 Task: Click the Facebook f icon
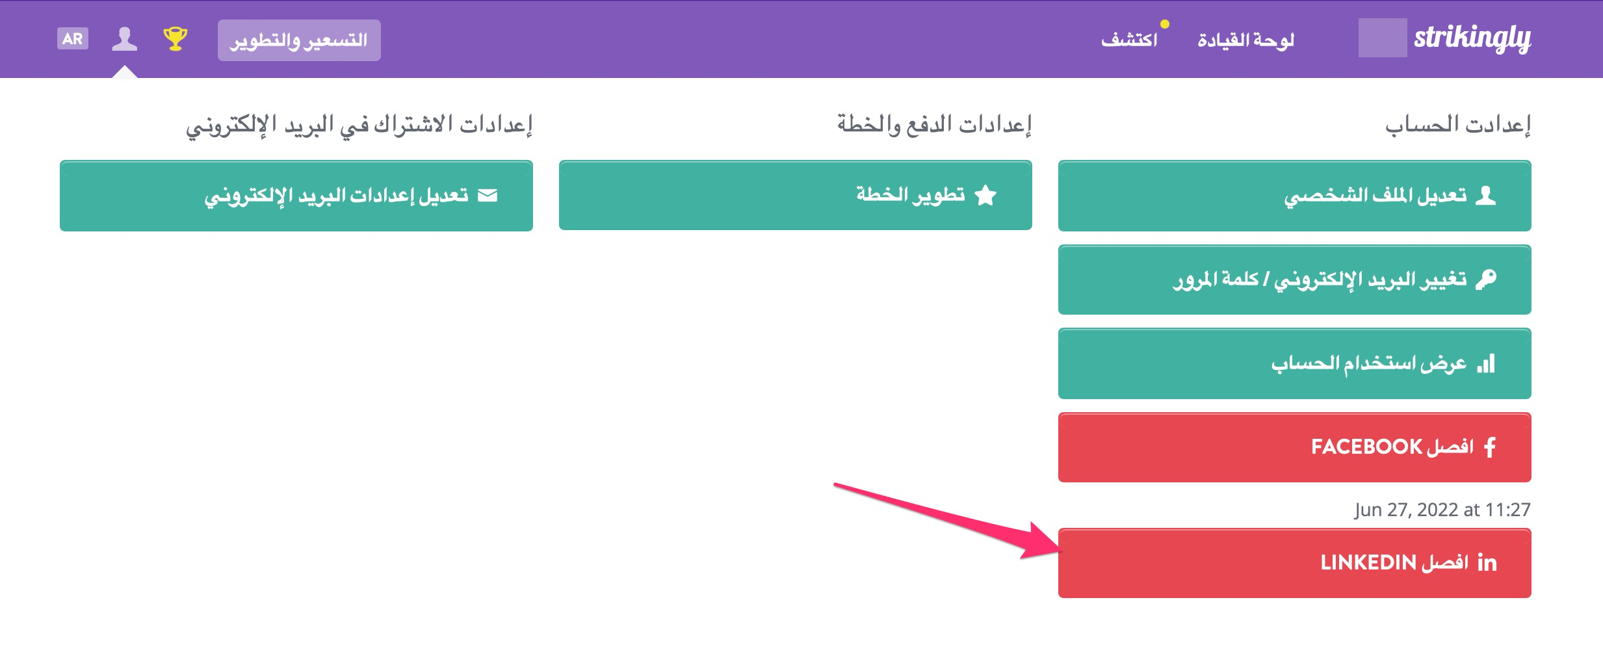[1490, 447]
